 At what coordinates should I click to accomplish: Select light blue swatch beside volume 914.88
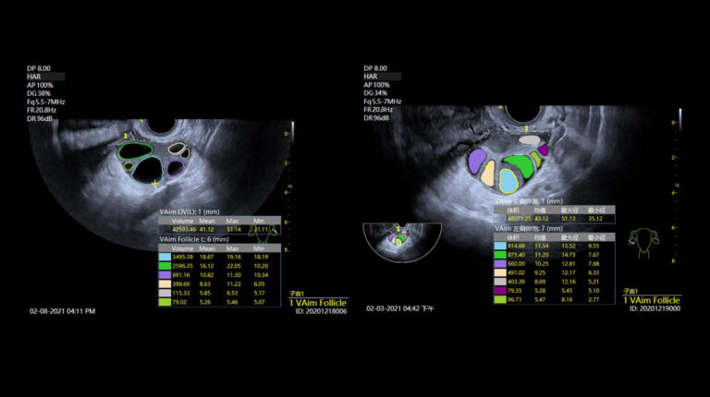click(x=500, y=246)
